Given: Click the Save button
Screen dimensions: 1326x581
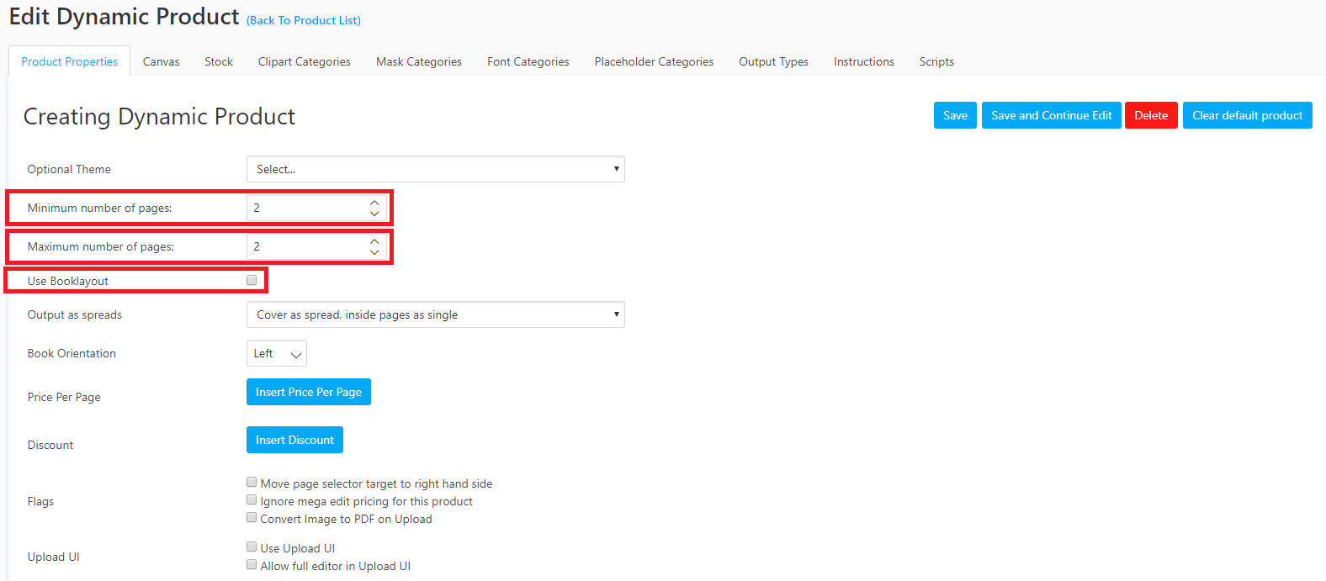Looking at the screenshot, I should pyautogui.click(x=955, y=115).
